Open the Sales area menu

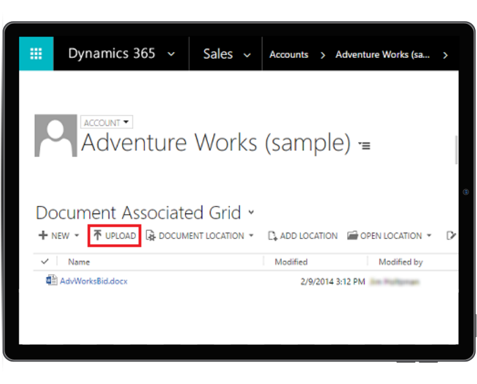point(218,54)
